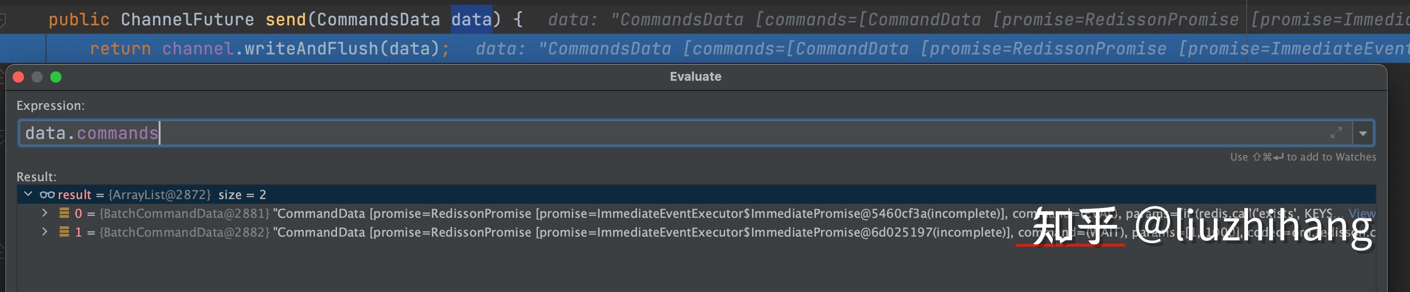Focus the data.commands Expression input field

pos(657,133)
